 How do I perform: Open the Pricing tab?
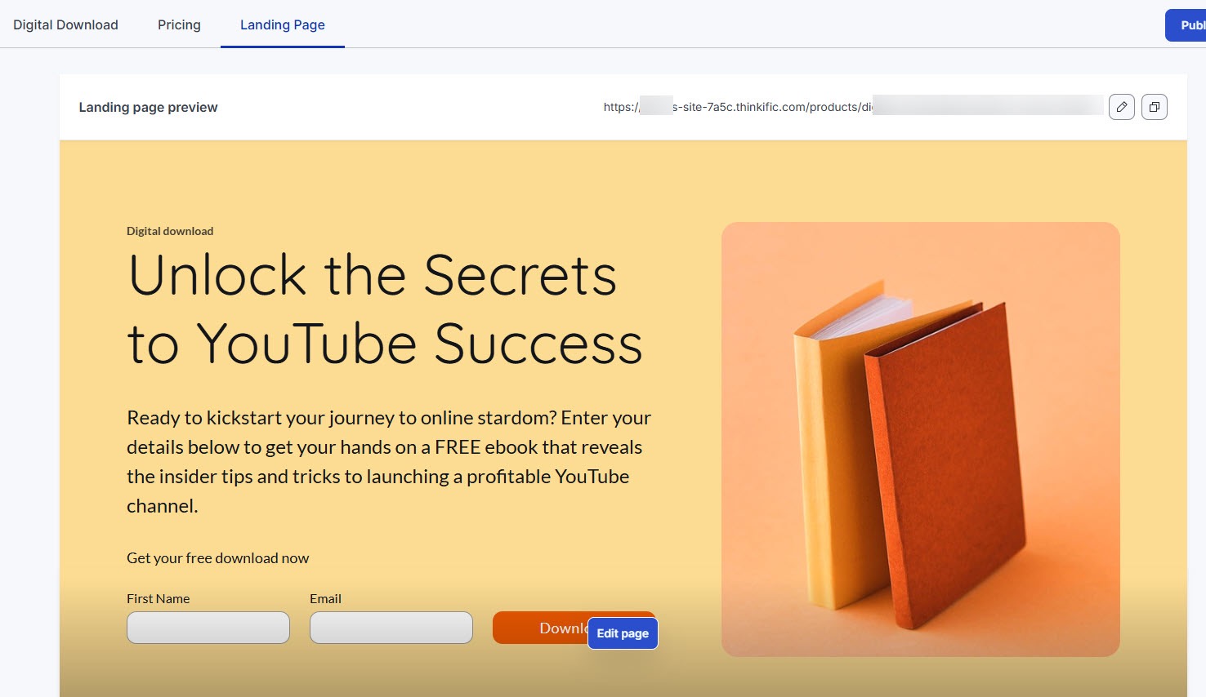[179, 24]
